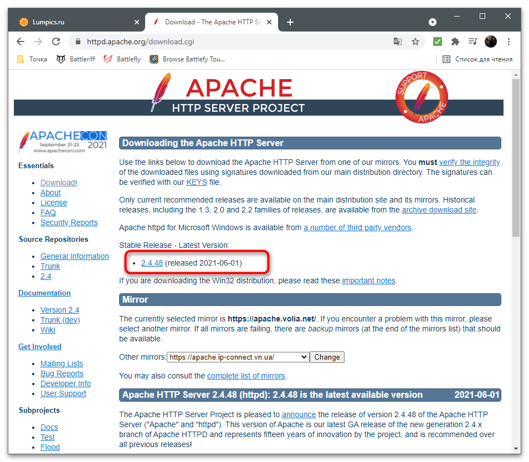Click the browser forward arrow

[38, 41]
